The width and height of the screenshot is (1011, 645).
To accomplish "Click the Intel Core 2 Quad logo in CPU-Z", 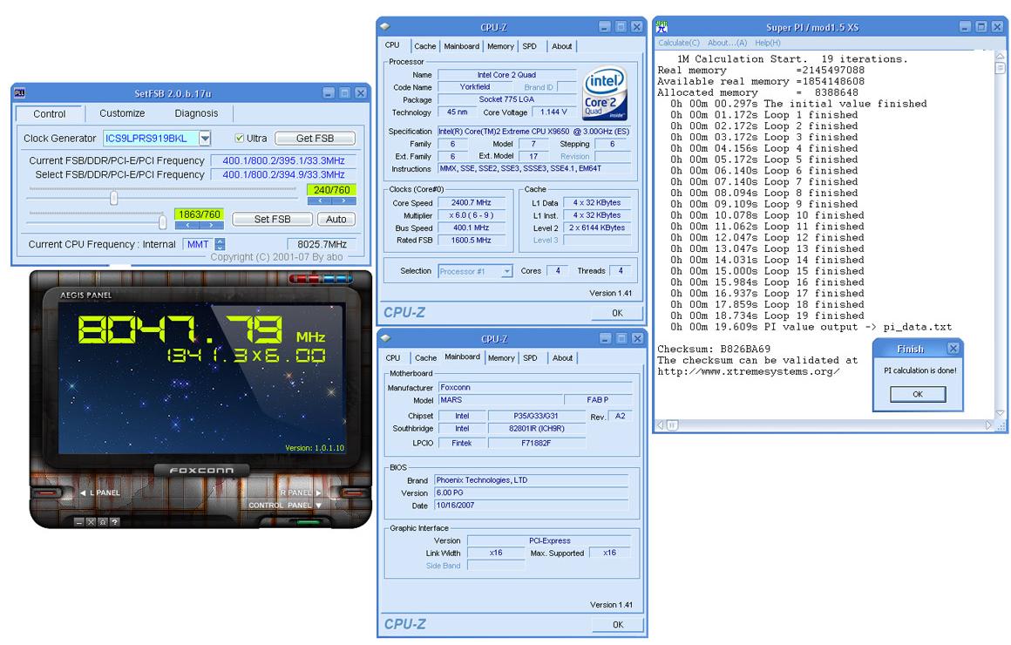I will pyautogui.click(x=605, y=94).
